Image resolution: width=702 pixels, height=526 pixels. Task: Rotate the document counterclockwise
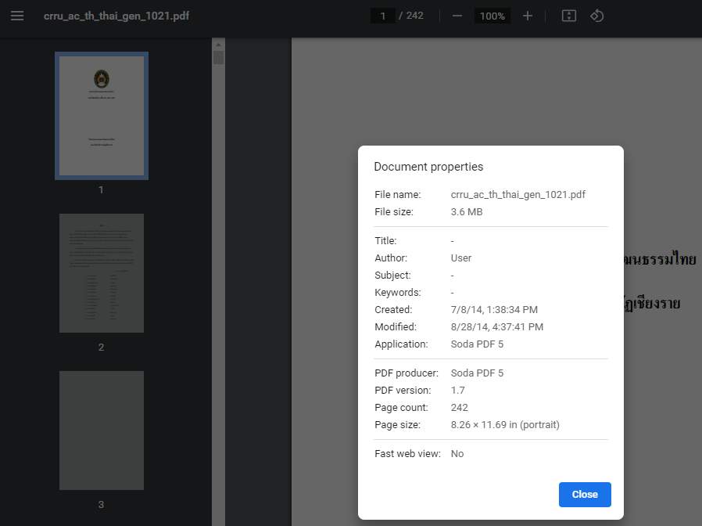[597, 16]
